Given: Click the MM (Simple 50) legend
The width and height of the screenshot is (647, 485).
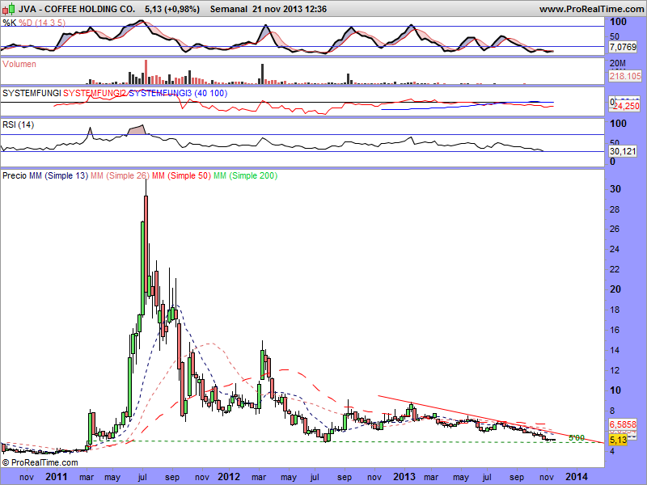Looking at the screenshot, I should 181,175.
